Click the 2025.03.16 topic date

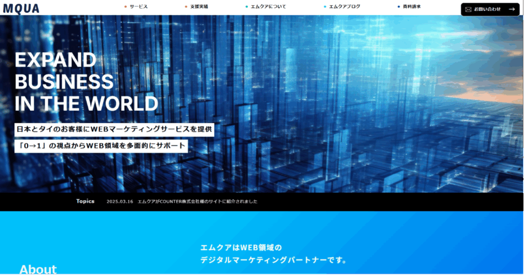119,201
